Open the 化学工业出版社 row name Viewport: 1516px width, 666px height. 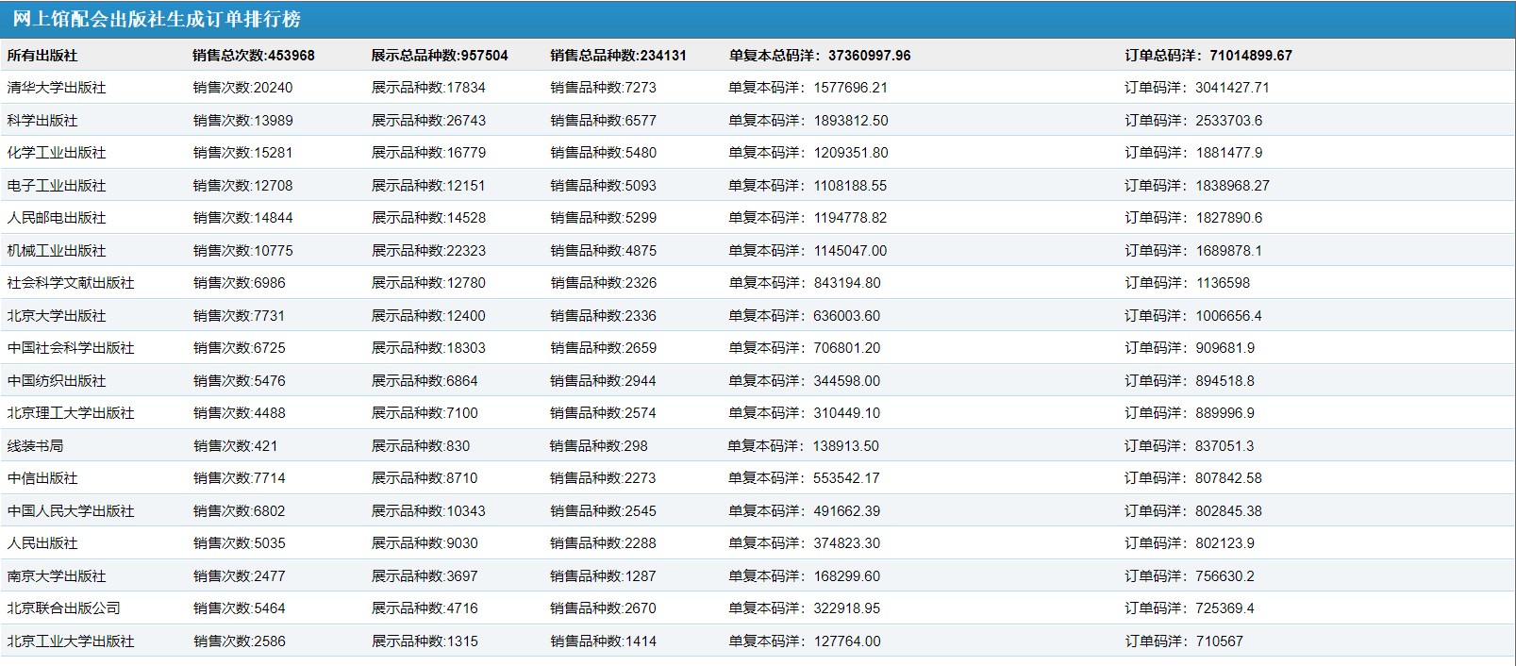click(57, 153)
